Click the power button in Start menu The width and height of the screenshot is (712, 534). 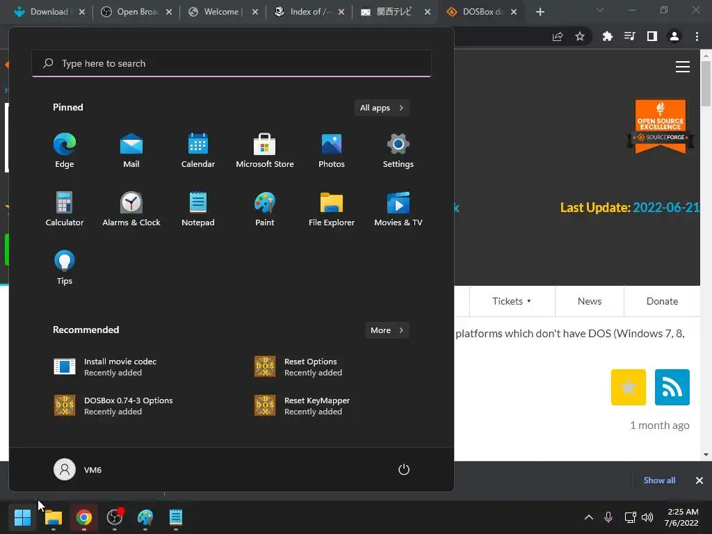404,469
